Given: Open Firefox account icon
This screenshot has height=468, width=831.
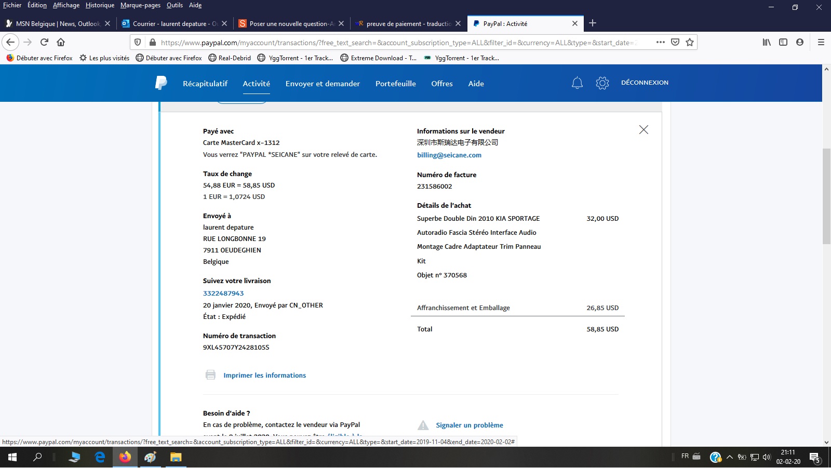Looking at the screenshot, I should point(800,42).
